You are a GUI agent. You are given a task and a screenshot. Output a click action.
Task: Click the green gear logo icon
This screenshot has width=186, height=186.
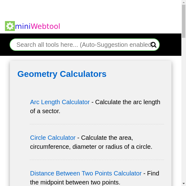[x=10, y=26]
